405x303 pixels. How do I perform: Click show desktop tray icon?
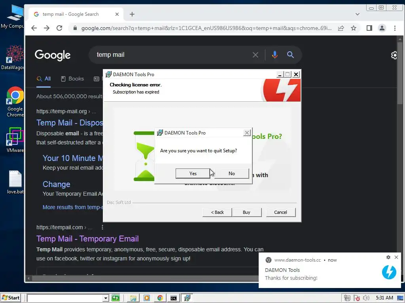(400, 298)
